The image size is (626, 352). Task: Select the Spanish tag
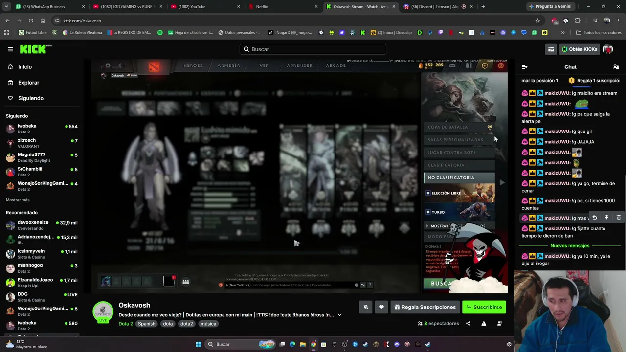point(146,324)
